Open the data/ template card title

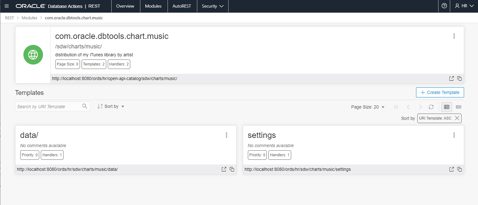coord(29,135)
